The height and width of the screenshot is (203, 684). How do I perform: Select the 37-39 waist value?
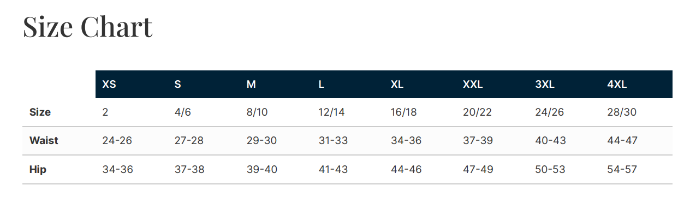point(478,141)
